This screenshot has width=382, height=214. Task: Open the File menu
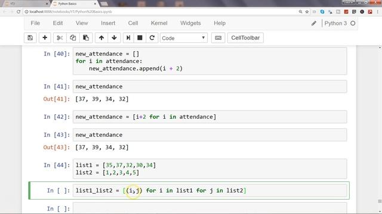(35, 23)
